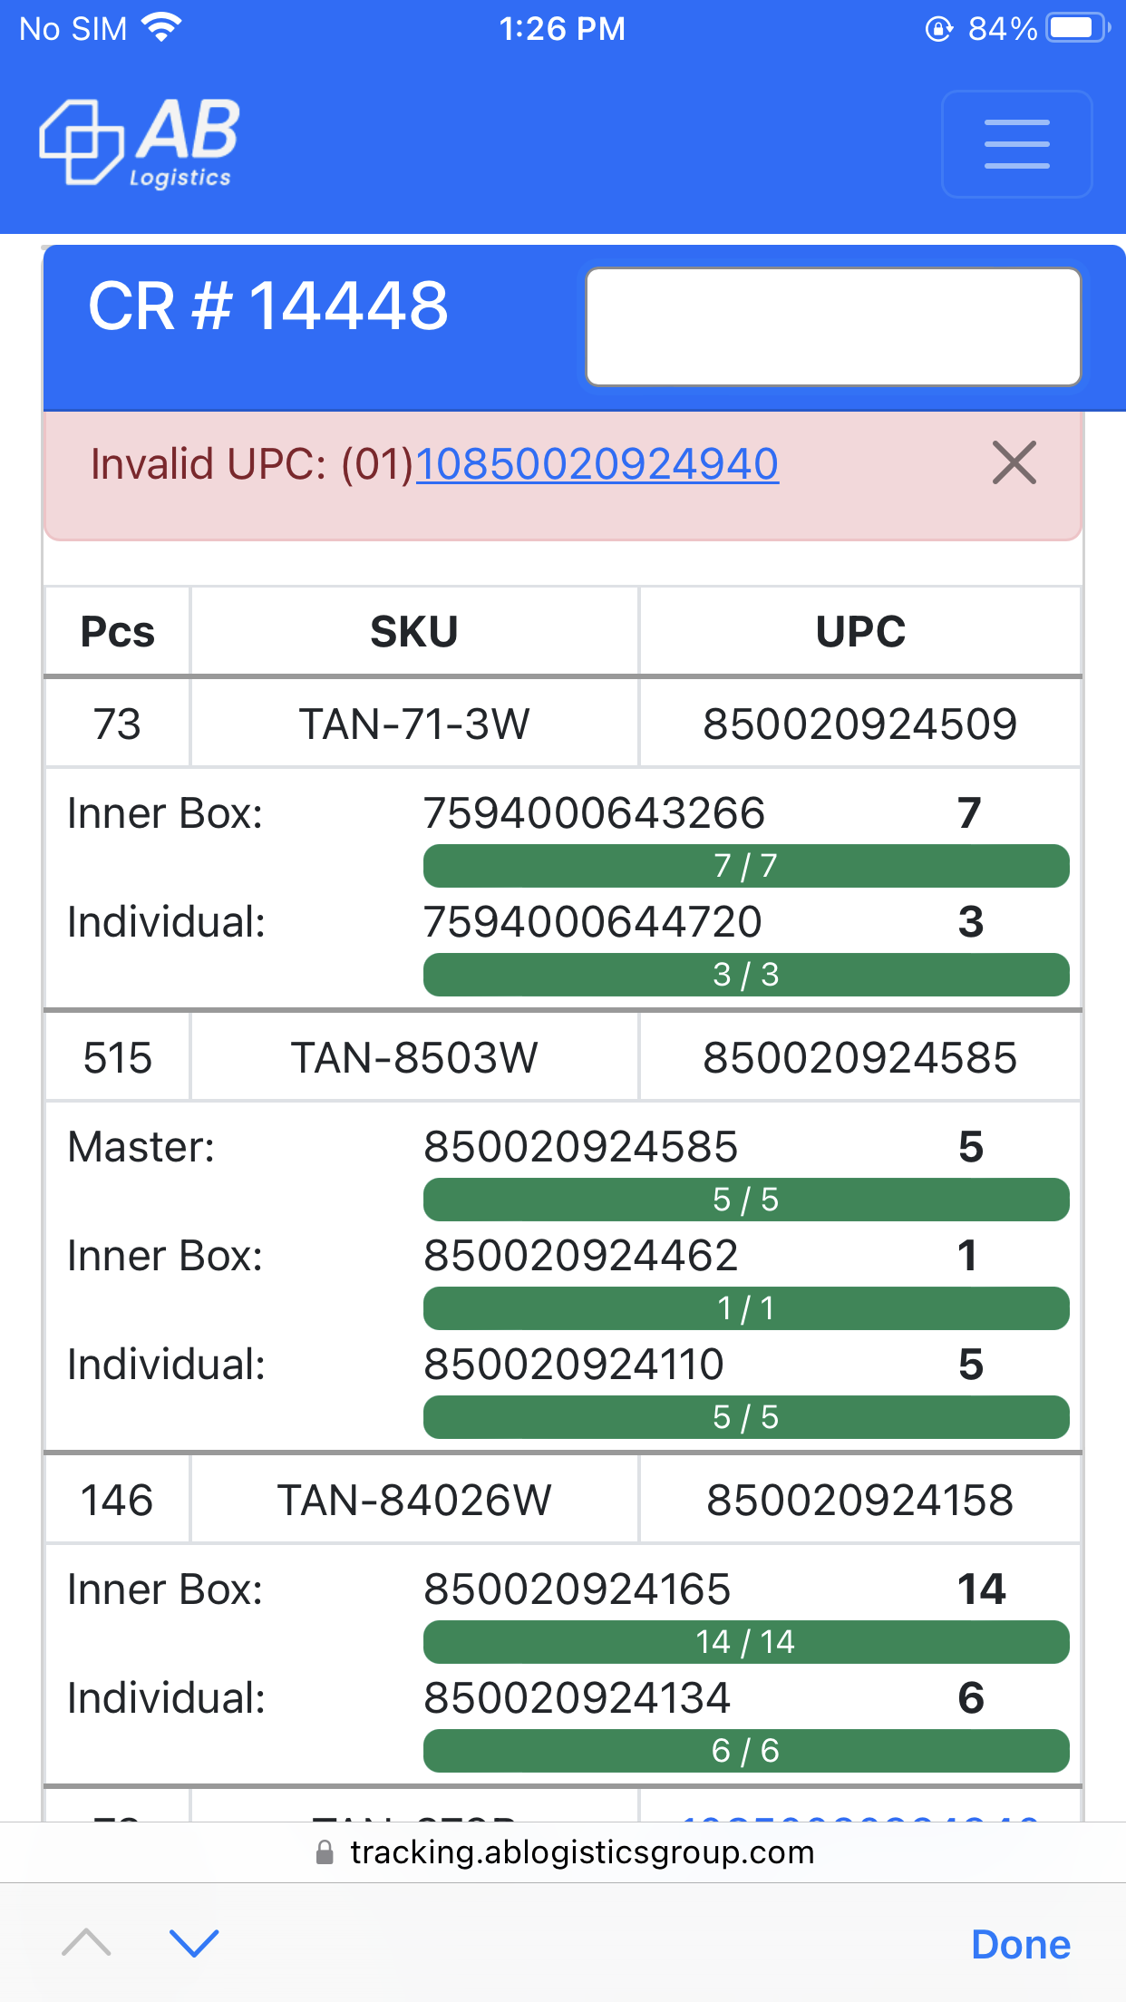Tap the Wi-Fi status icon
This screenshot has height=2002, width=1126.
pos(162,28)
